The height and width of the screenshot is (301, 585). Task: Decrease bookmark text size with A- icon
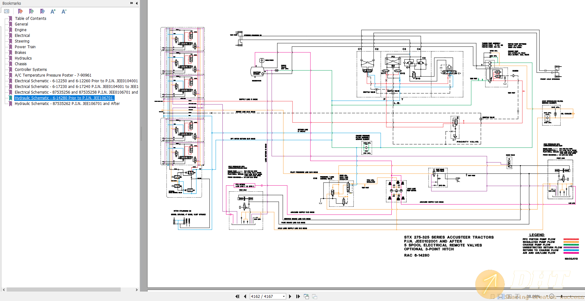(63, 11)
